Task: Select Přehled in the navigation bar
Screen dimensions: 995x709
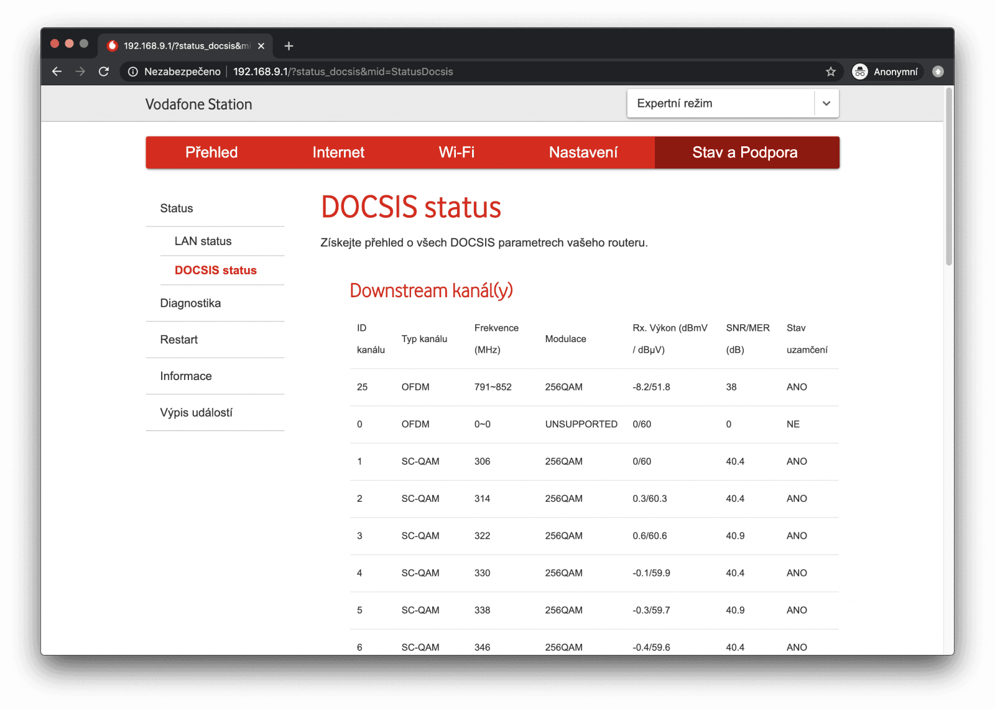Action: 211,152
